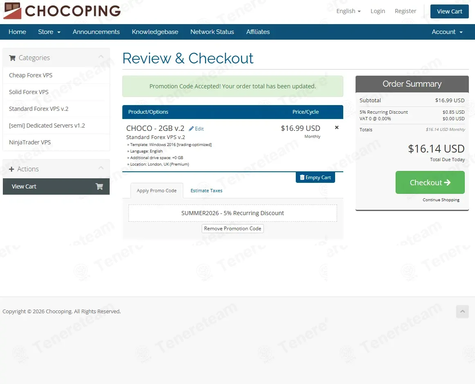Click the 'SUMMER2026 - 5% Recurring Discount' text
This screenshot has height=384, width=475.
click(x=233, y=213)
